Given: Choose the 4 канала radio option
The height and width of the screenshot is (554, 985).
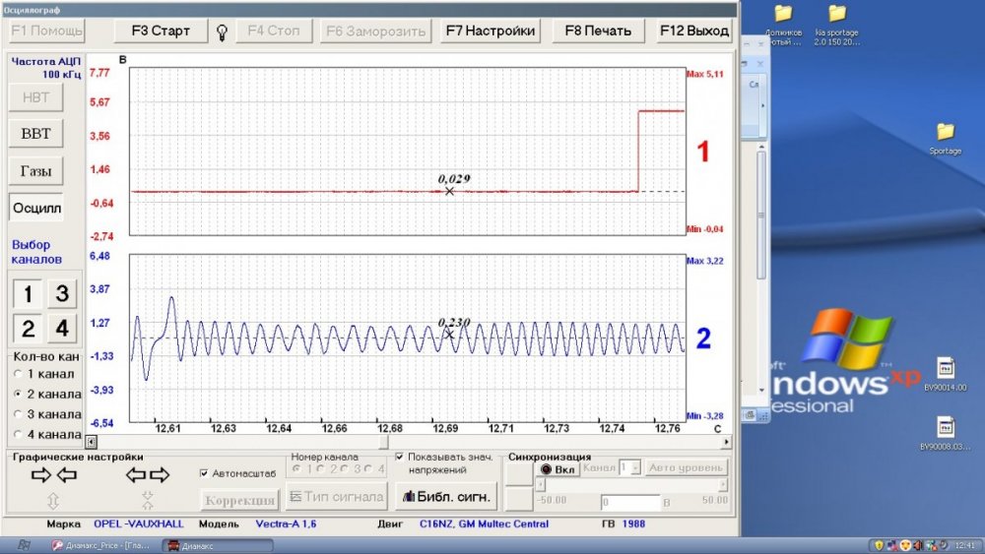Looking at the screenshot, I should [17, 434].
